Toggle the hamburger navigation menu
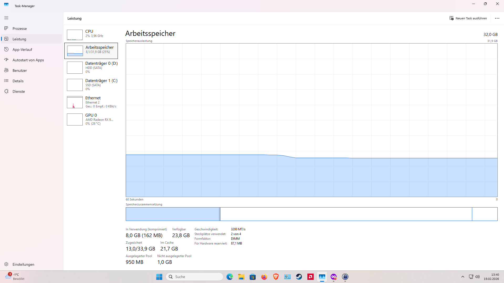Viewport: 504px width, 283px height. (x=6, y=18)
